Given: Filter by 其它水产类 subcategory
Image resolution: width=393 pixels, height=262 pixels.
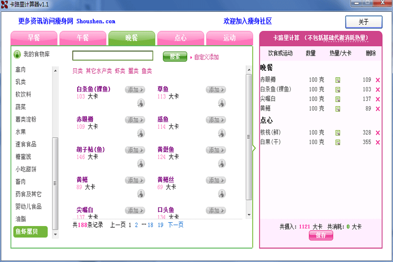Looking at the screenshot, I should 99,71.
